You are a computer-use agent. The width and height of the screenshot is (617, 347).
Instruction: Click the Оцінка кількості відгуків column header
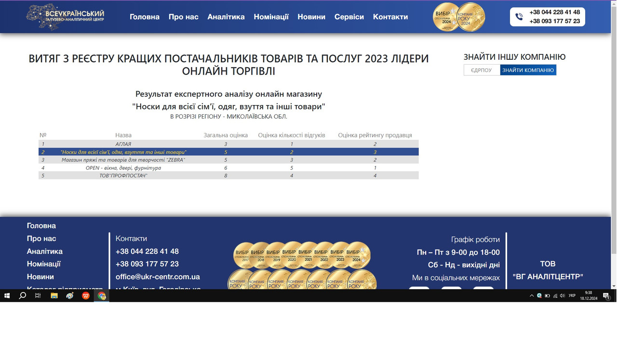pyautogui.click(x=292, y=135)
